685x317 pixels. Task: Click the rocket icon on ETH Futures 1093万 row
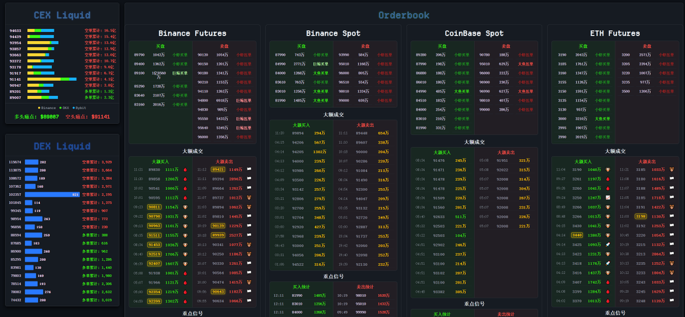[x=607, y=245]
